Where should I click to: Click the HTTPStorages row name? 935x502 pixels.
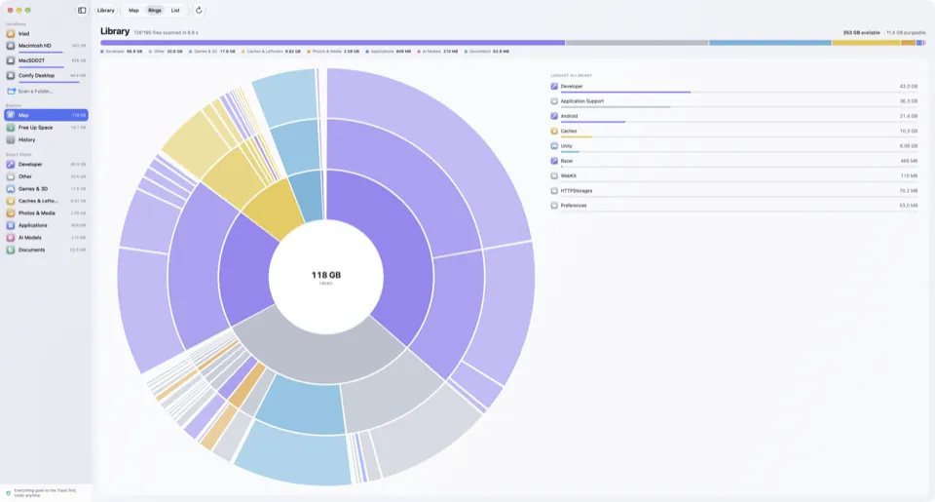[576, 191]
